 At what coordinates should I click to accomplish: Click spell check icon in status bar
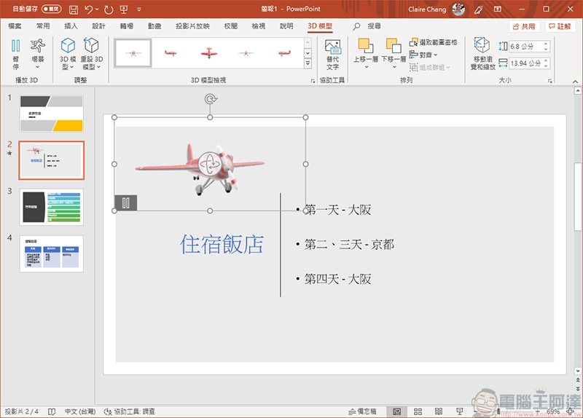point(52,411)
